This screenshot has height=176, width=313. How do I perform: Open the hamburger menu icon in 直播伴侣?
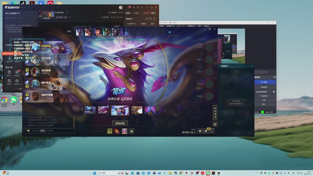pyautogui.click(x=142, y=7)
